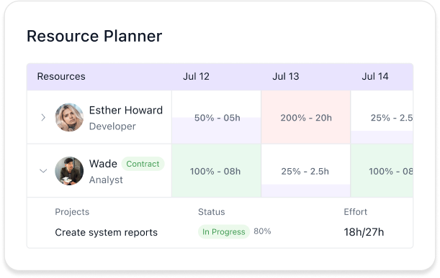Image resolution: width=440 pixels, height=278 pixels.
Task: Open Wade's Jul 14 100% allocation cell
Action: click(x=382, y=171)
